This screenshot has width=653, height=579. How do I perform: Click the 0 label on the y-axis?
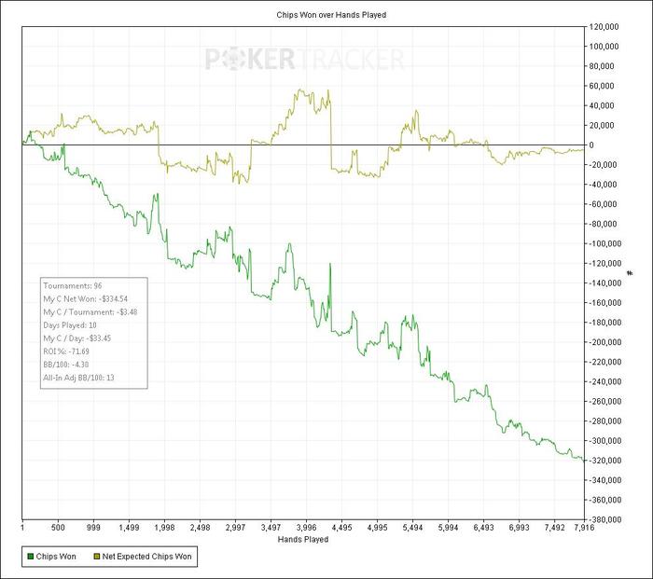tap(590, 145)
